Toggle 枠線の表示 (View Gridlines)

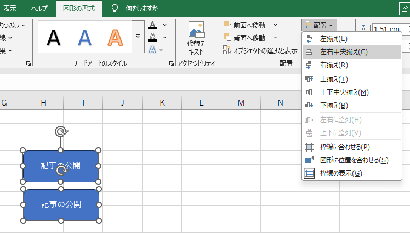pyautogui.click(x=340, y=173)
